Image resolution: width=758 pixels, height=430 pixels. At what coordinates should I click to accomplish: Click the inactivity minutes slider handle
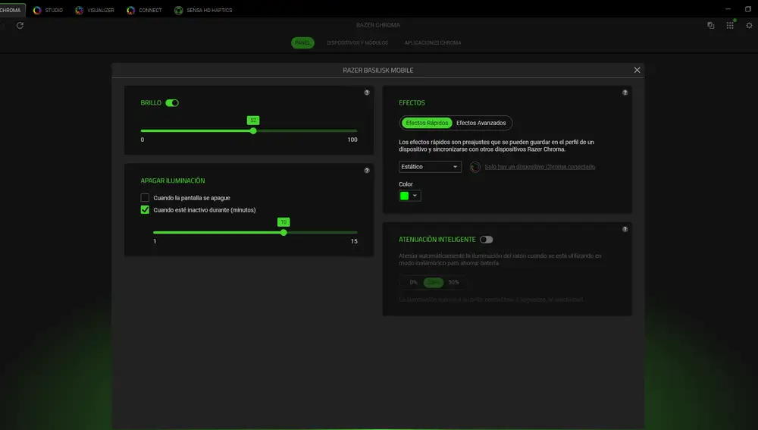click(x=283, y=232)
